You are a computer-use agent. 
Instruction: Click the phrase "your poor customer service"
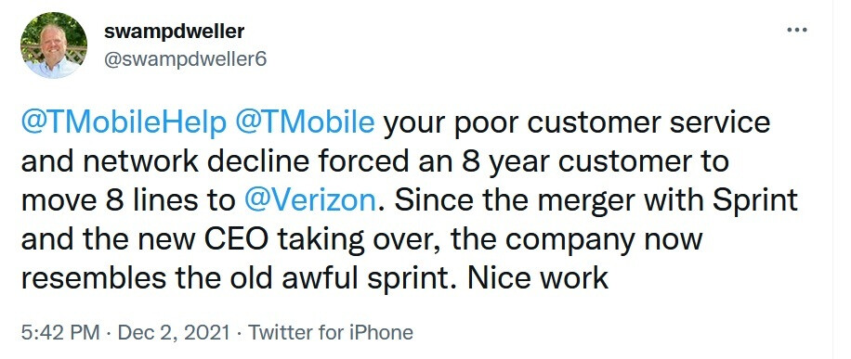pos(577,124)
